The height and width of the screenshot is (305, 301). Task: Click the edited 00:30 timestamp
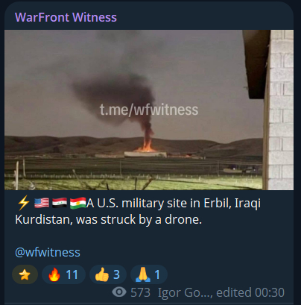coord(250,292)
